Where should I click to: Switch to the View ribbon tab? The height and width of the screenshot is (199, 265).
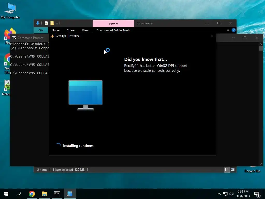[85, 30]
